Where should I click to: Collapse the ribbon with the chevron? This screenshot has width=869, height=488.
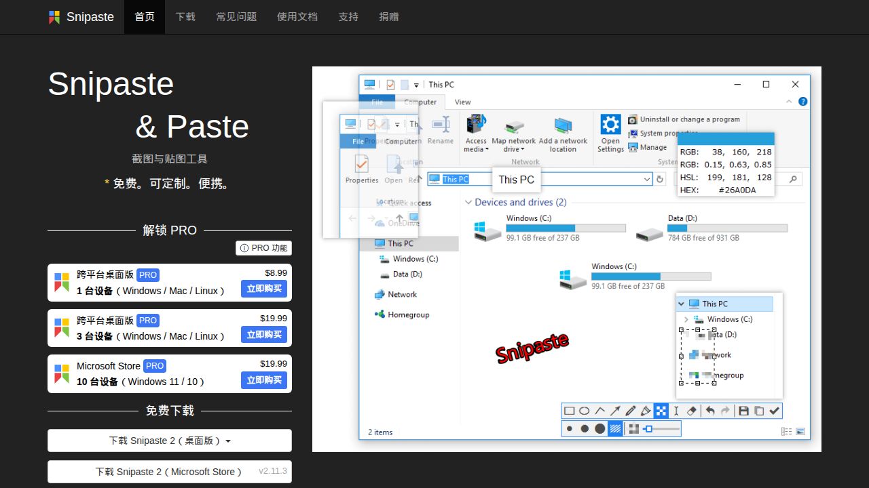tap(789, 102)
